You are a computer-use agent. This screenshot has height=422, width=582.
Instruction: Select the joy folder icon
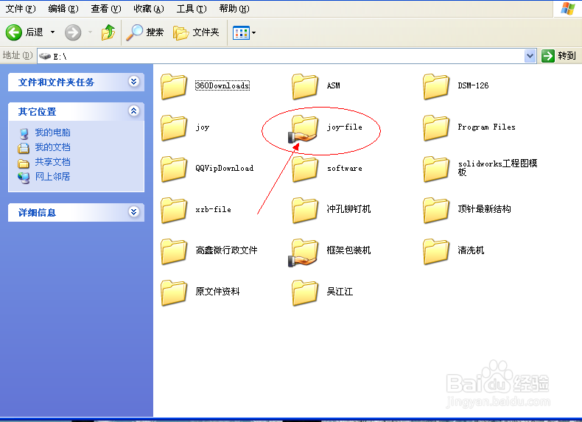174,127
